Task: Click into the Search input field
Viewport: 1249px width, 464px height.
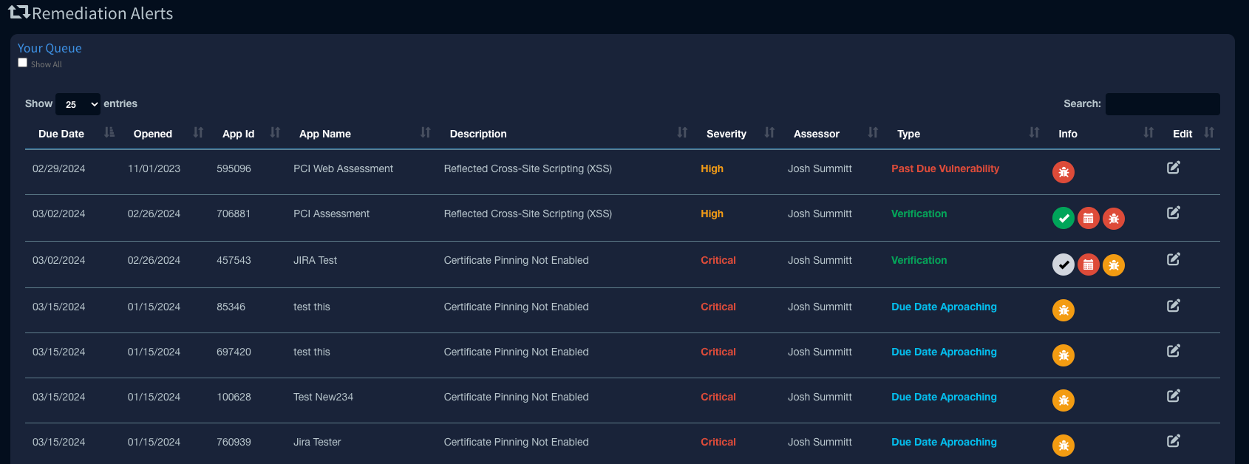Action: coord(1162,104)
